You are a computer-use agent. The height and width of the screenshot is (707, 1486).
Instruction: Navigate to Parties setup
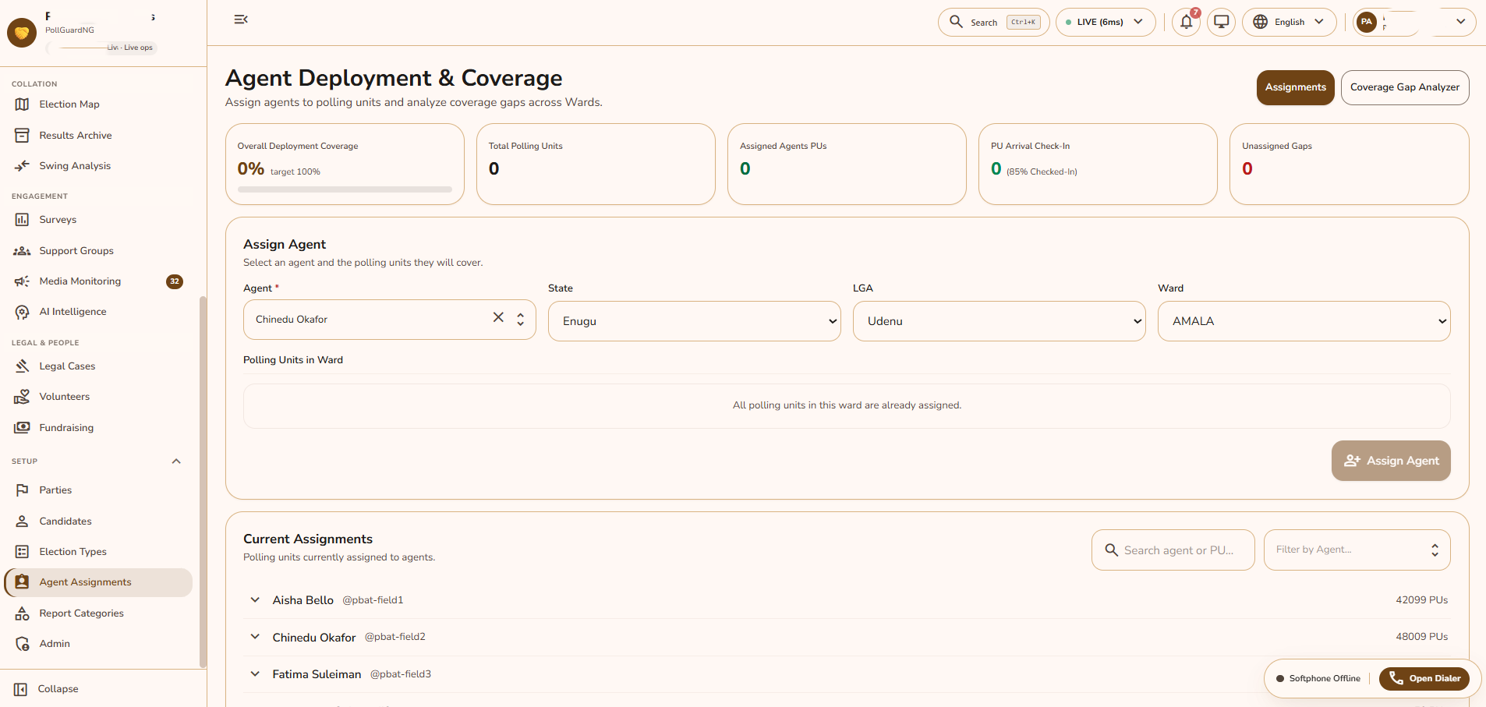pos(98,490)
